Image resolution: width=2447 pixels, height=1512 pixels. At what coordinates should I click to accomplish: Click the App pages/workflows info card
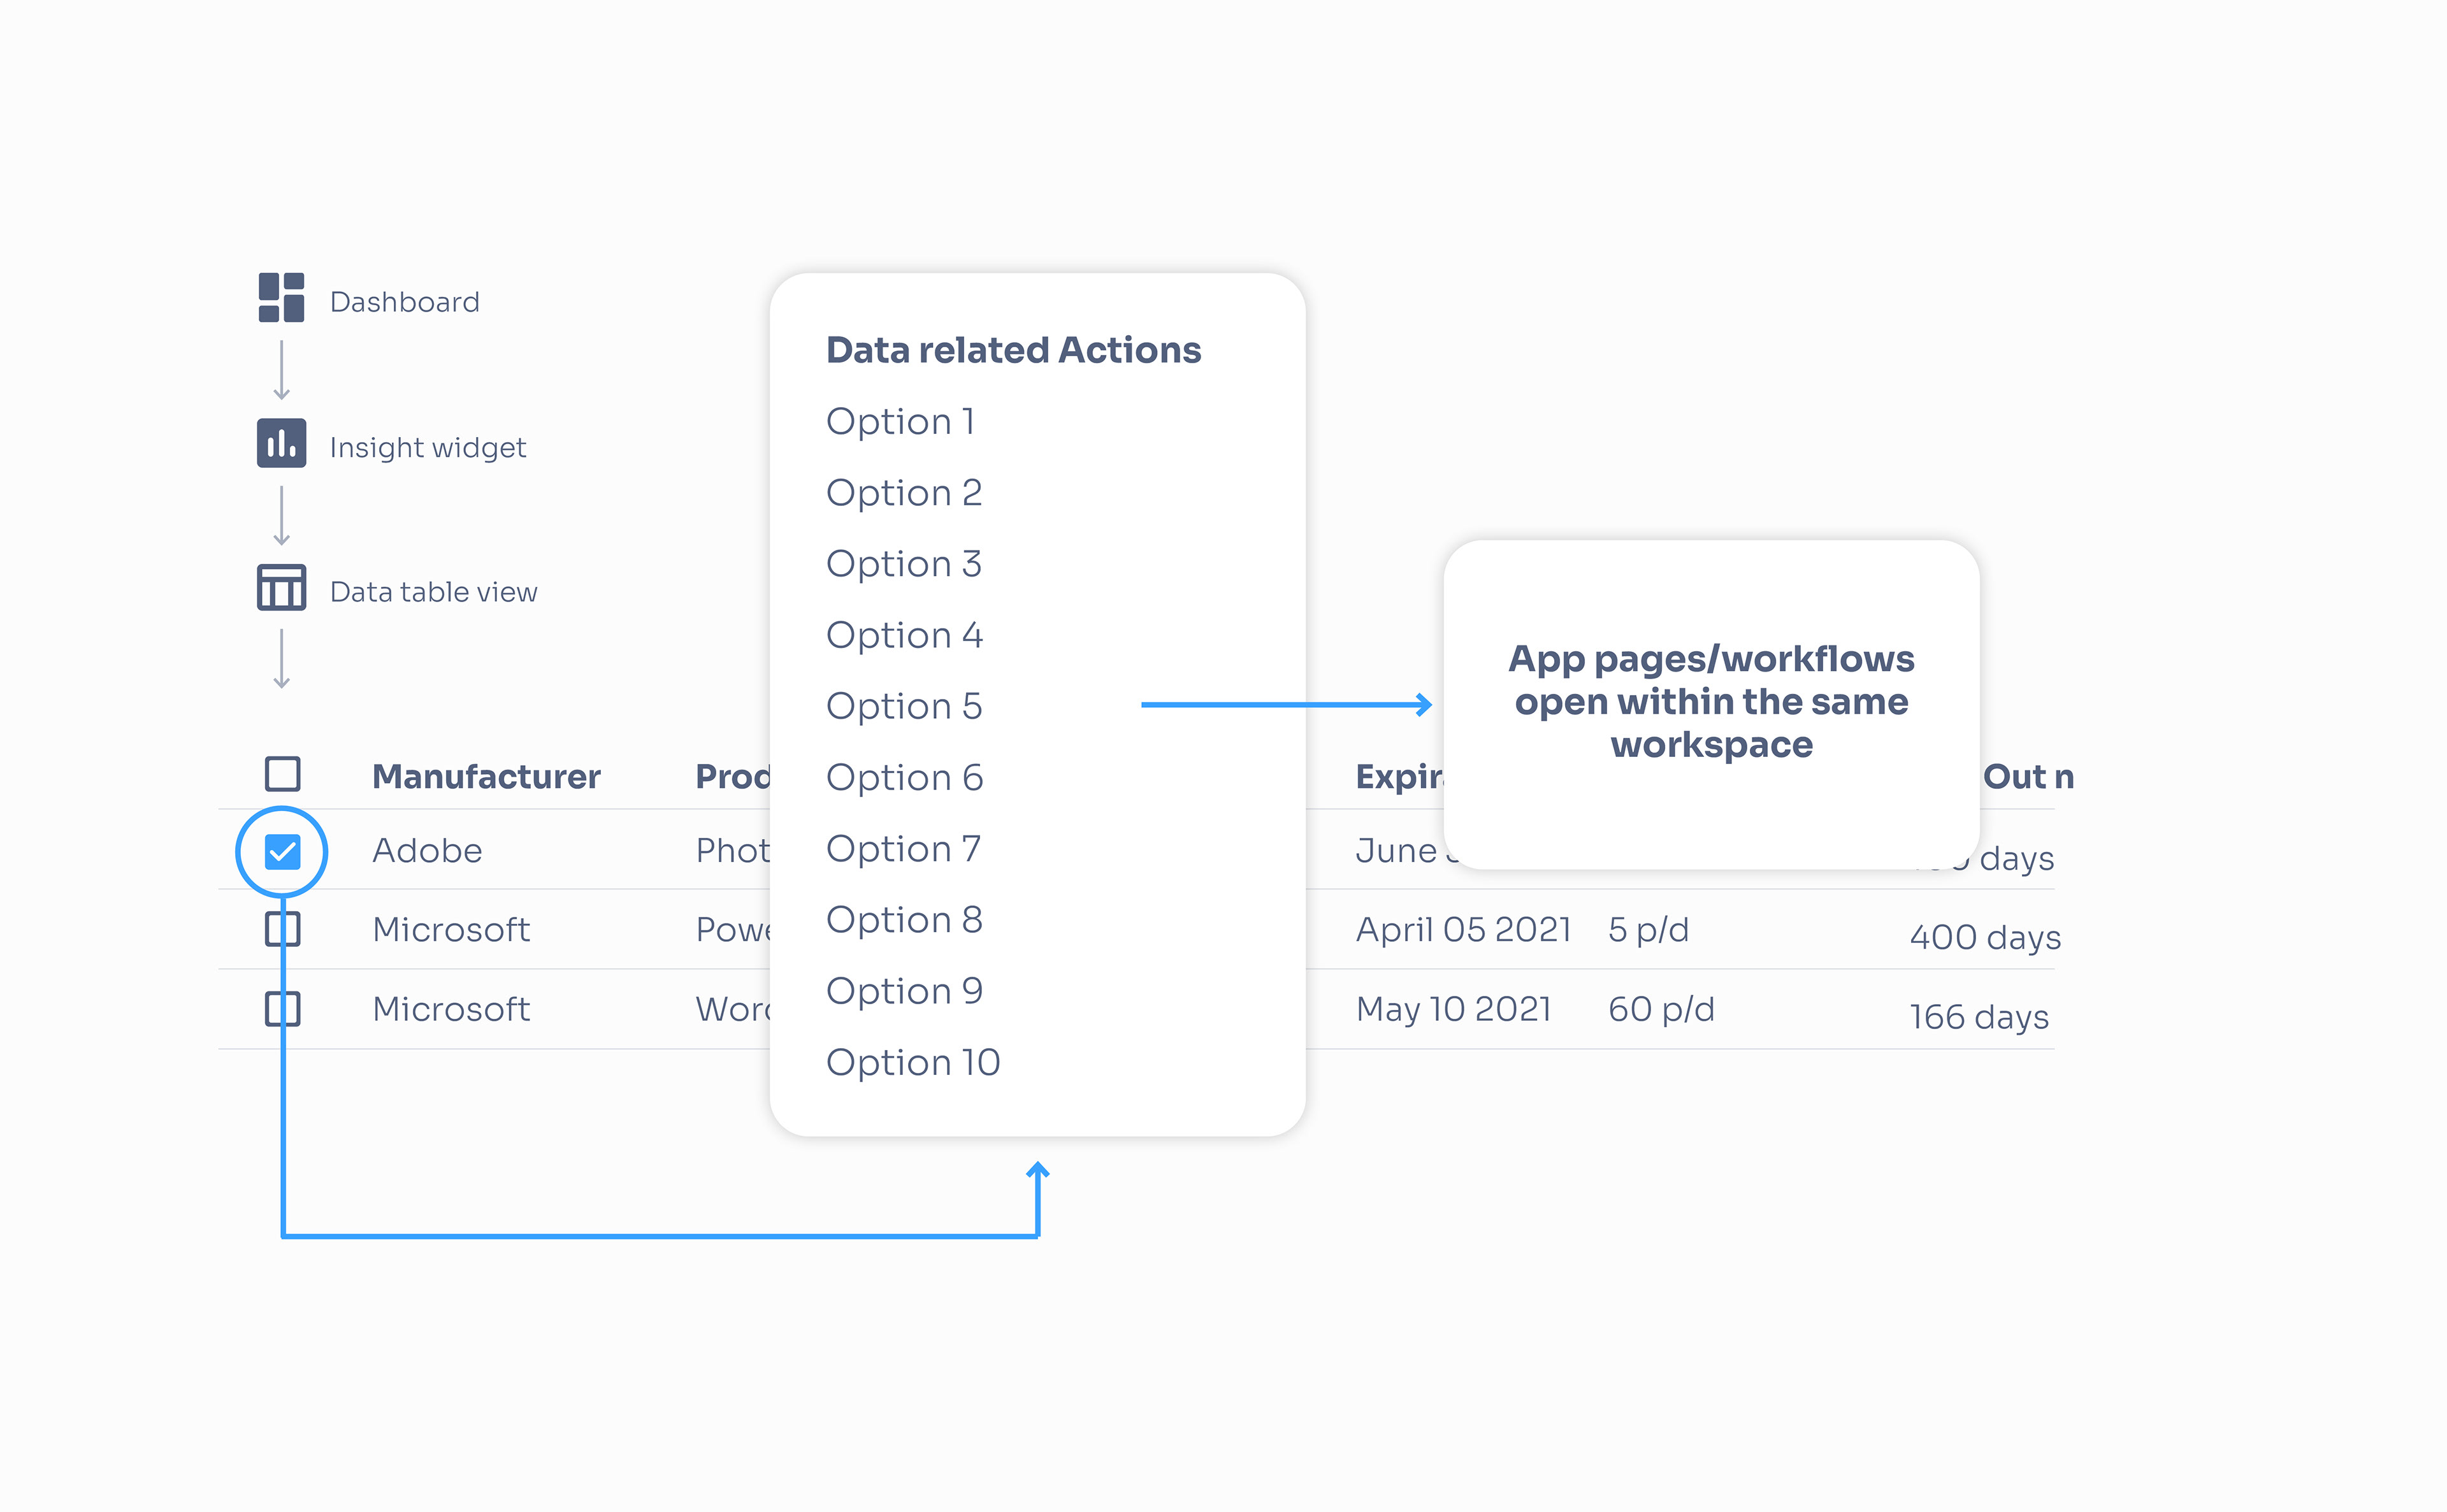(1711, 702)
